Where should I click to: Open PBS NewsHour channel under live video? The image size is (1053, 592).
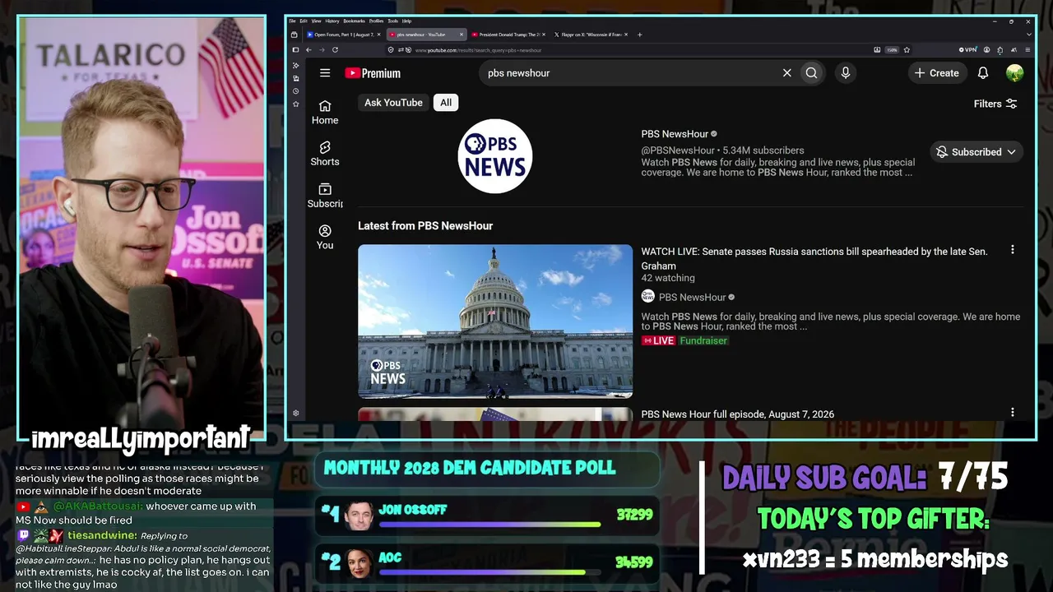(692, 297)
